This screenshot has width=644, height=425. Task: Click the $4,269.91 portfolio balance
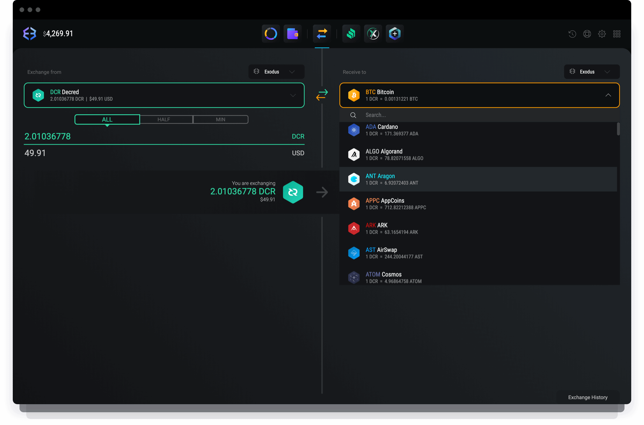58,34
